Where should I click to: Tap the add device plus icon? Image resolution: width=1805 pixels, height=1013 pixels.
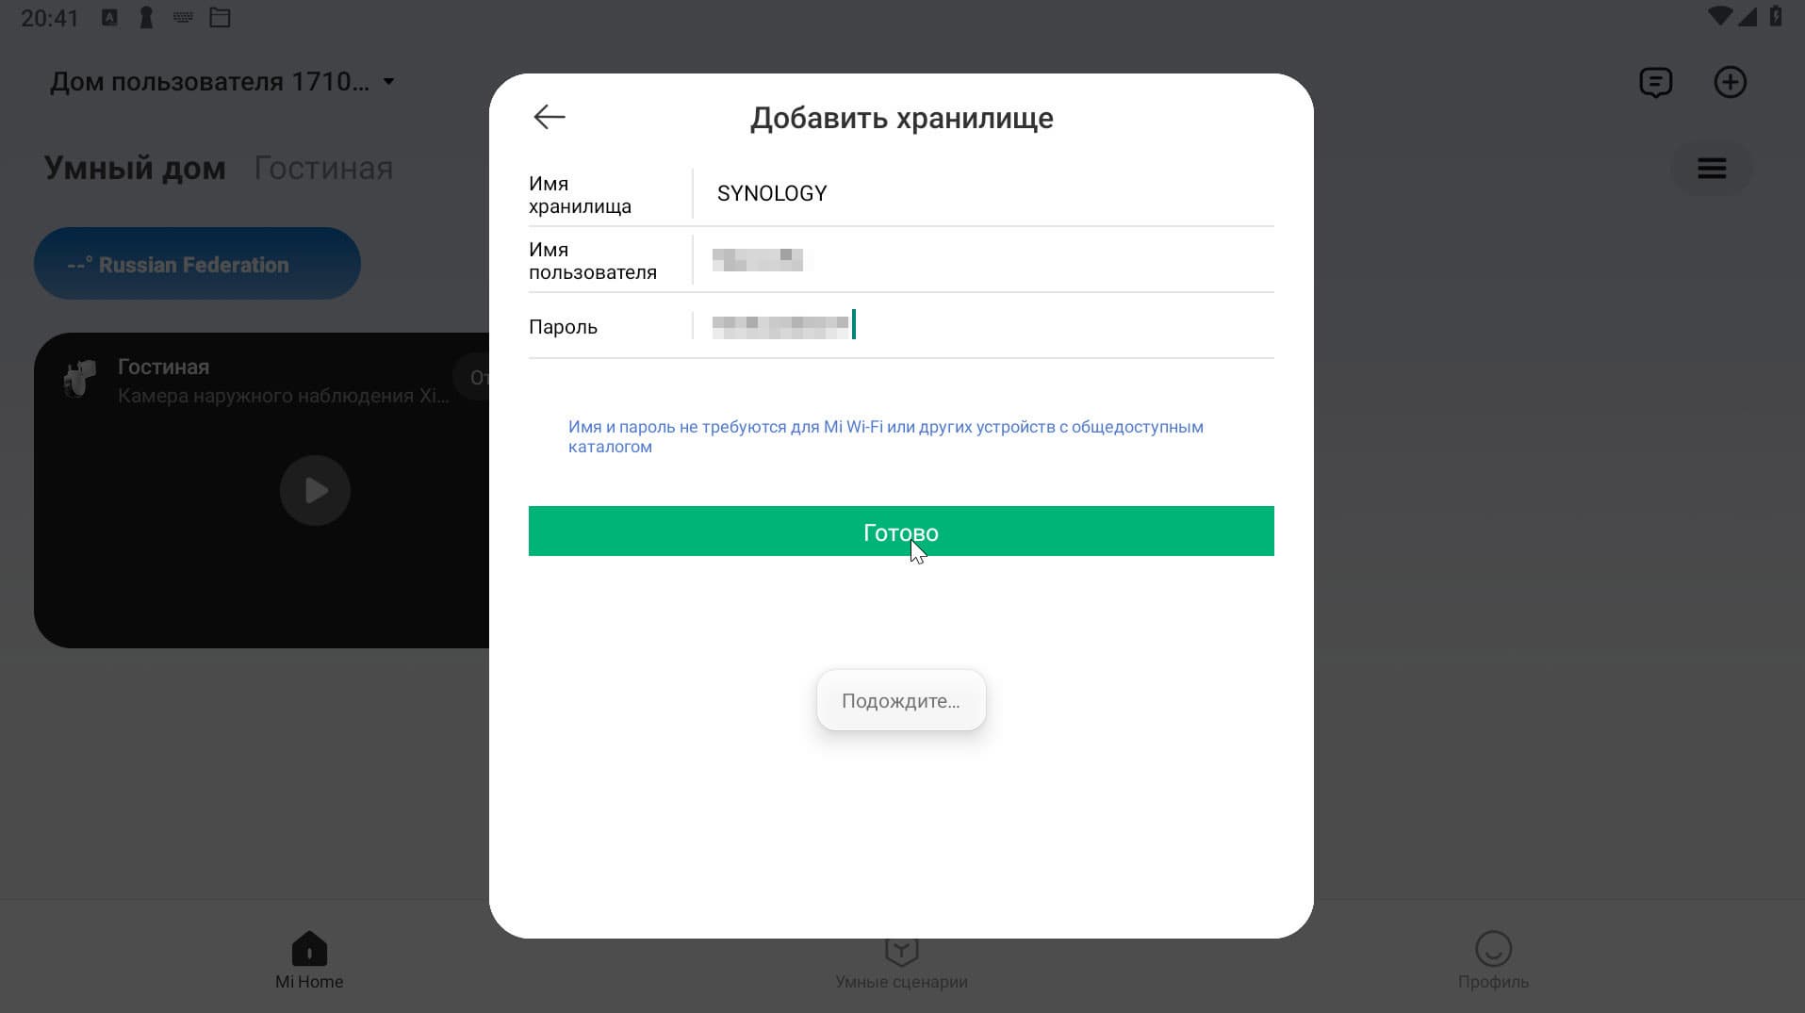click(1730, 83)
